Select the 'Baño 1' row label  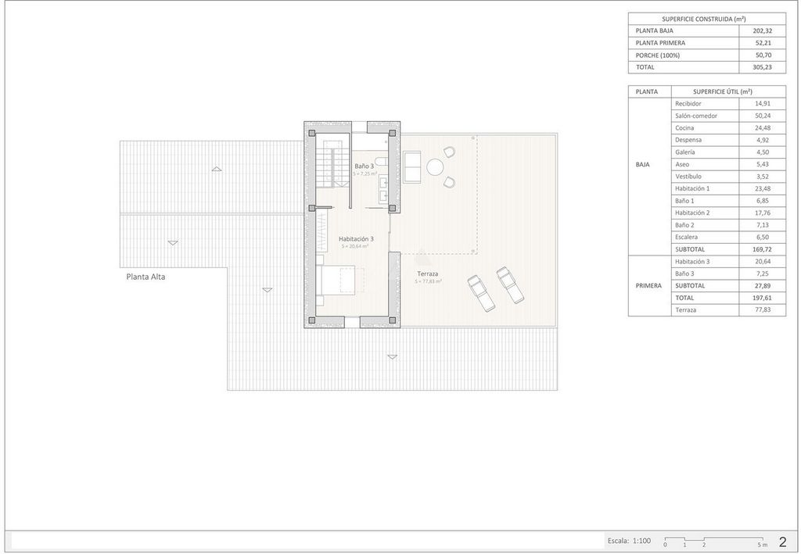[x=684, y=201]
